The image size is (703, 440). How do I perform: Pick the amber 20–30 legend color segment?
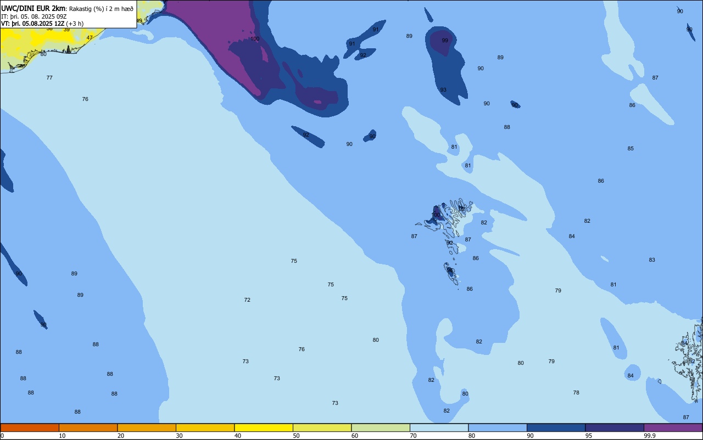click(147, 427)
